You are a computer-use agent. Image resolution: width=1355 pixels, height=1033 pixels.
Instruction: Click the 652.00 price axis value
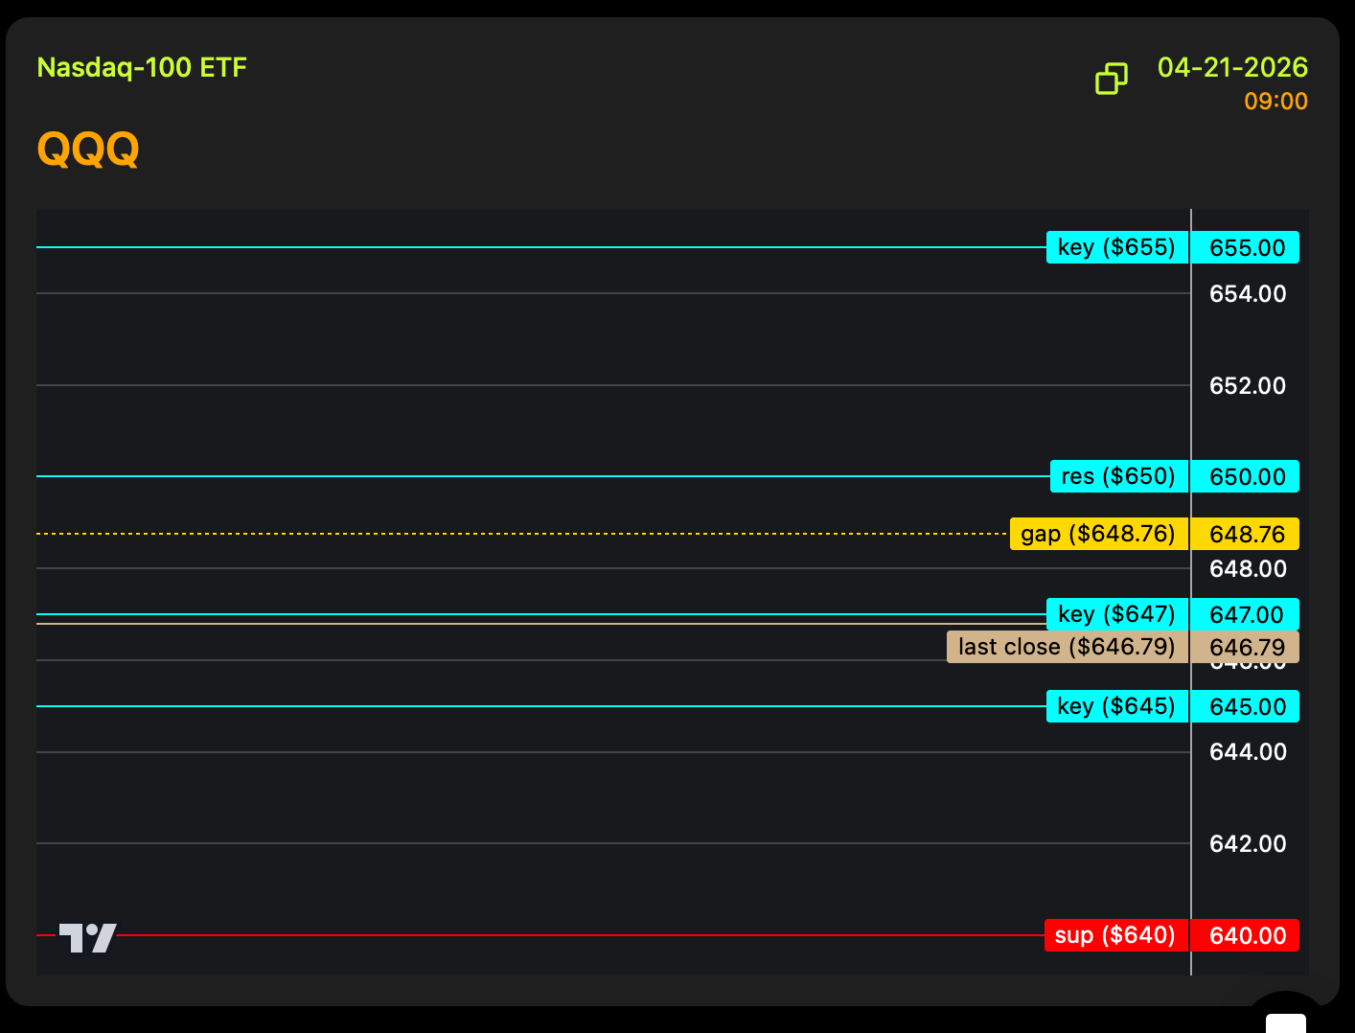(1248, 386)
